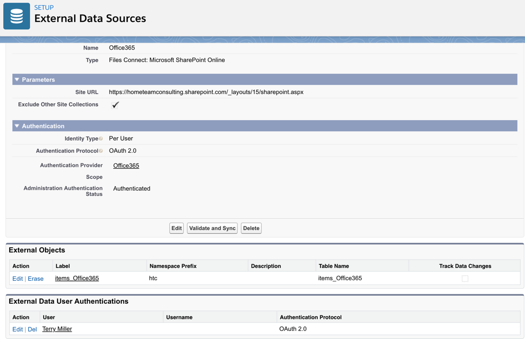Click the htc namespace prefix cell
The width and height of the screenshot is (525, 339).
153,278
